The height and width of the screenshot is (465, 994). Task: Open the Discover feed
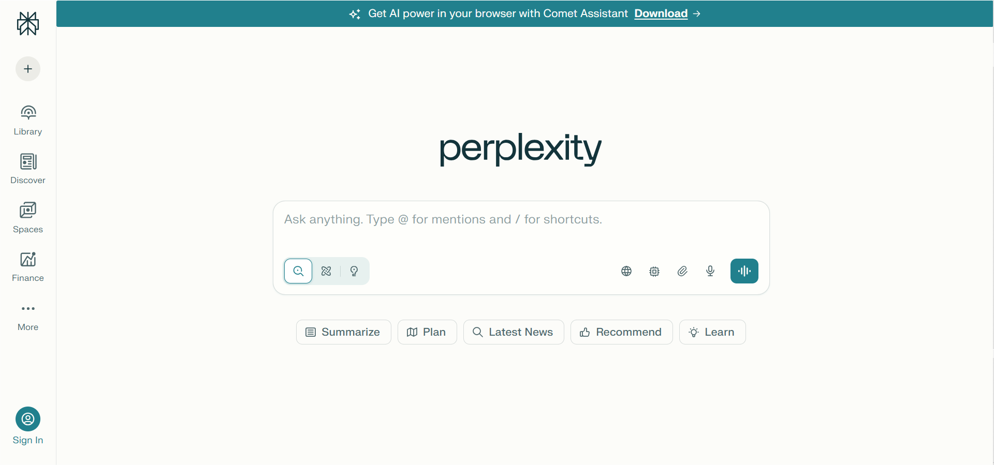(x=28, y=169)
